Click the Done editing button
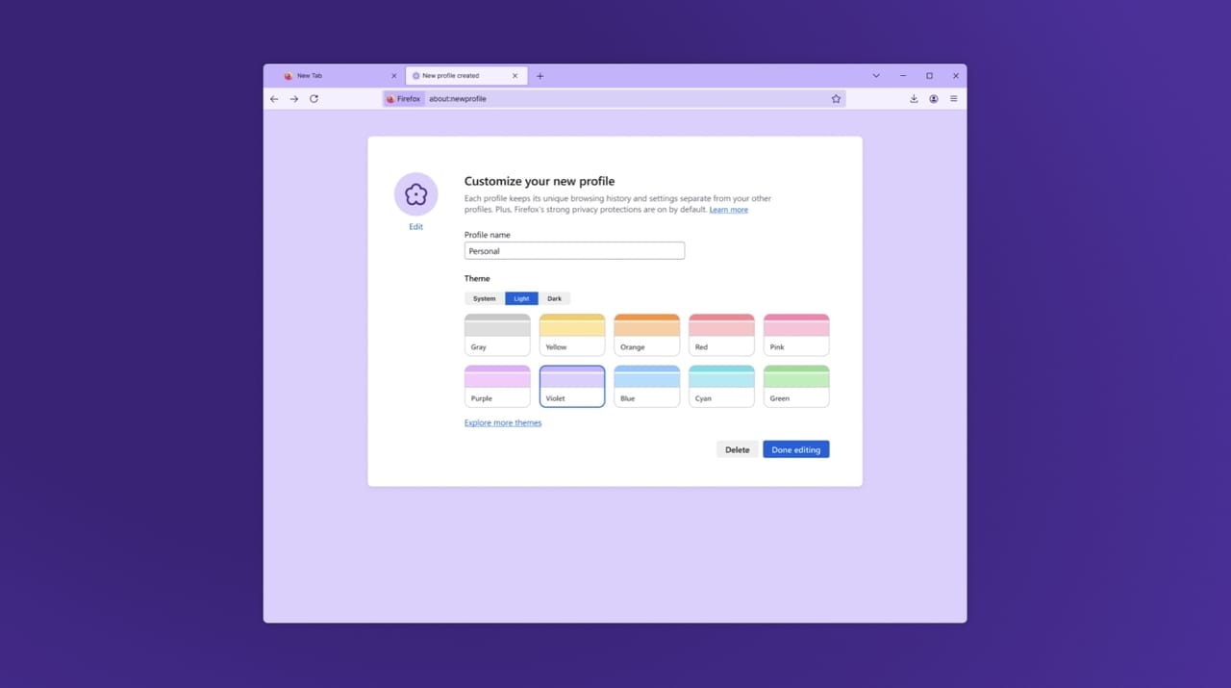This screenshot has height=688, width=1231. click(795, 449)
